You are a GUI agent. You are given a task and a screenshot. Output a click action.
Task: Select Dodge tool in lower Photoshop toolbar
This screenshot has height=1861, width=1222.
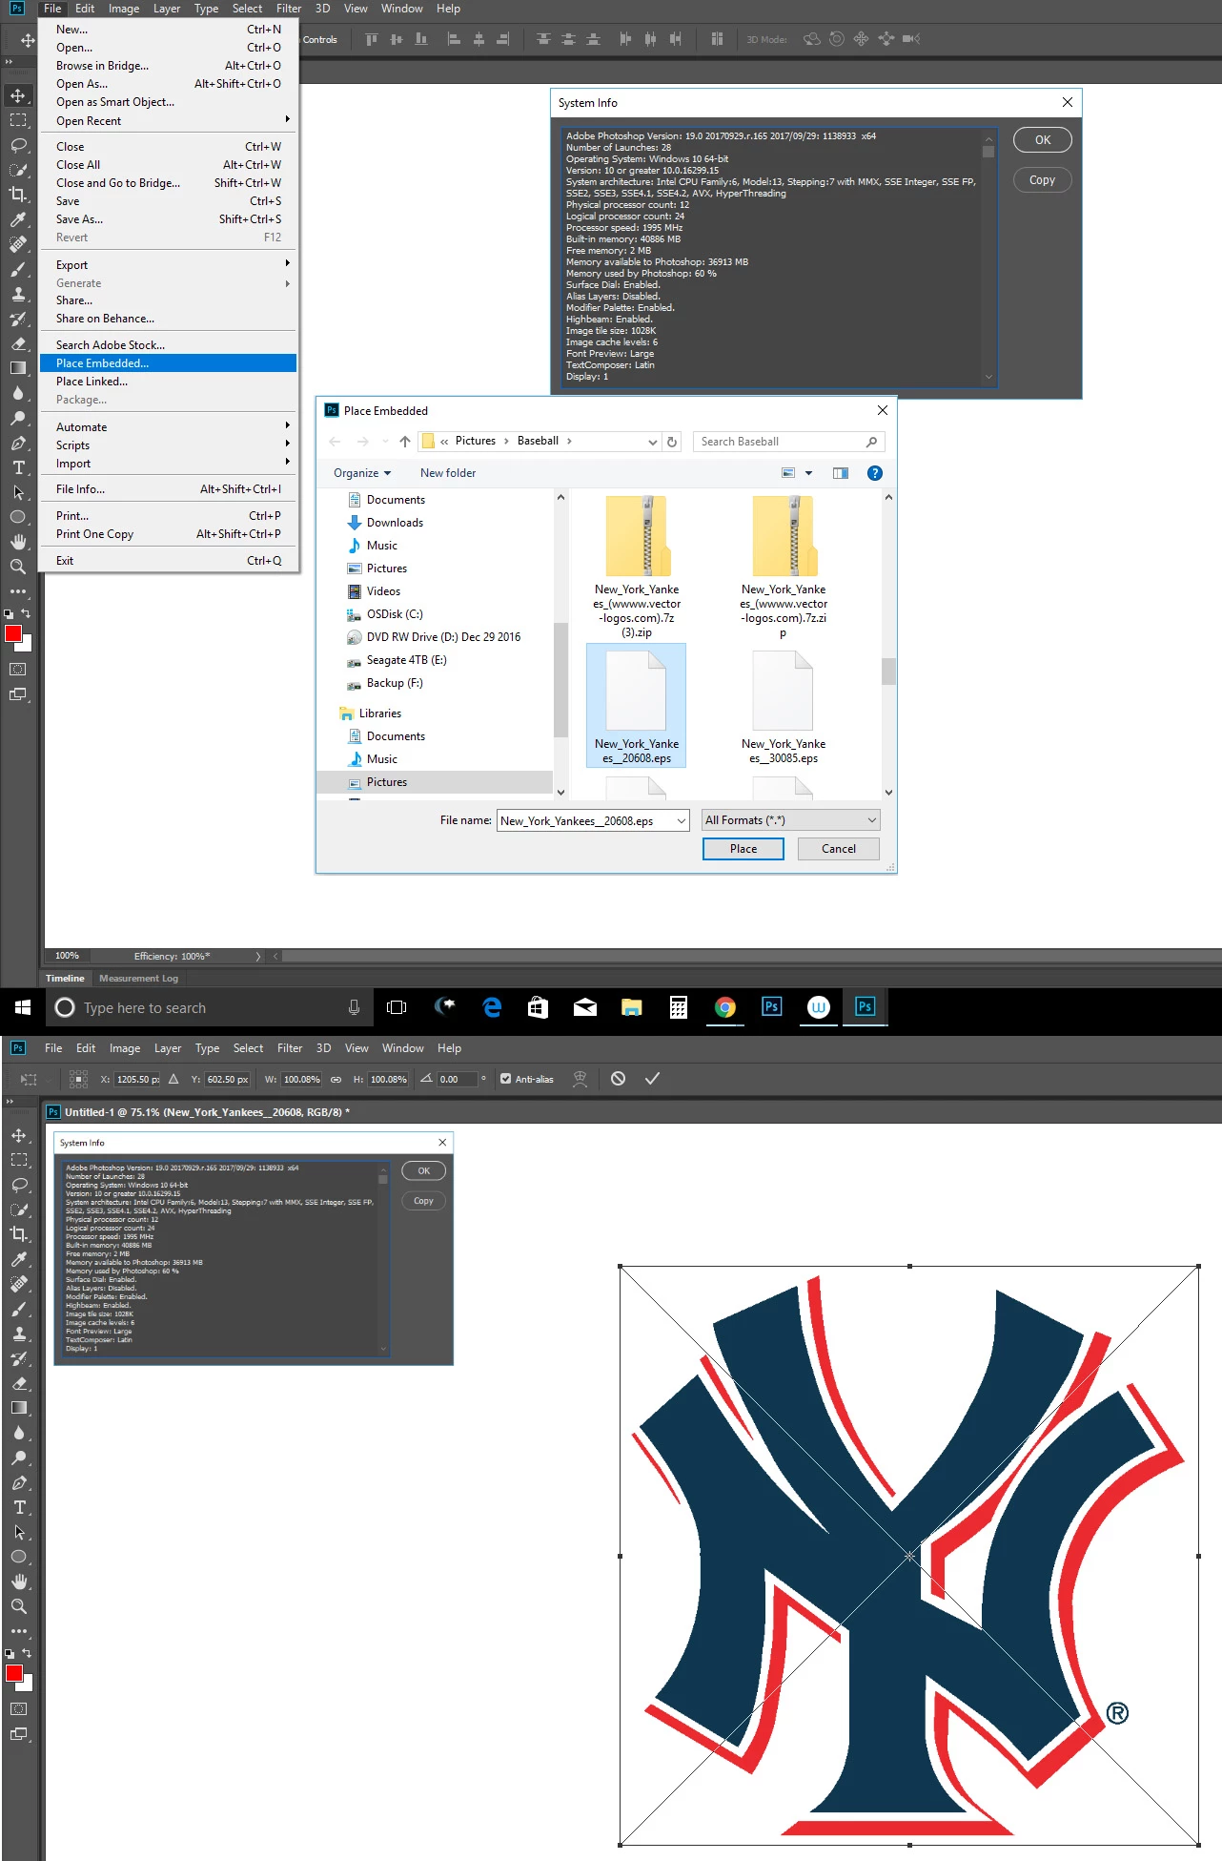tap(18, 1458)
